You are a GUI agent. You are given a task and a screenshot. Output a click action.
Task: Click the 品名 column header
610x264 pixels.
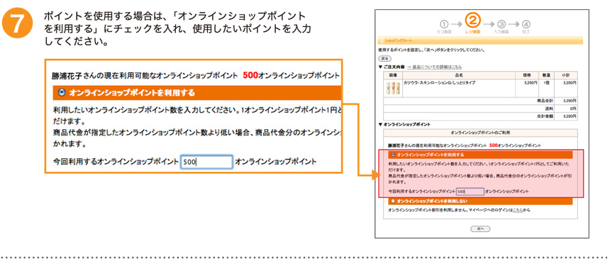(x=459, y=75)
